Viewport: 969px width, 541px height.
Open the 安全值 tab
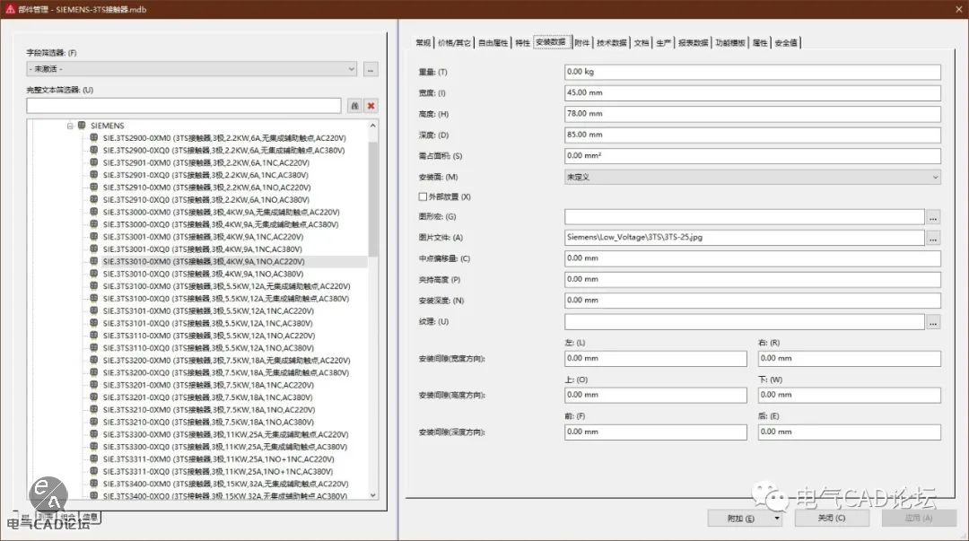click(787, 42)
